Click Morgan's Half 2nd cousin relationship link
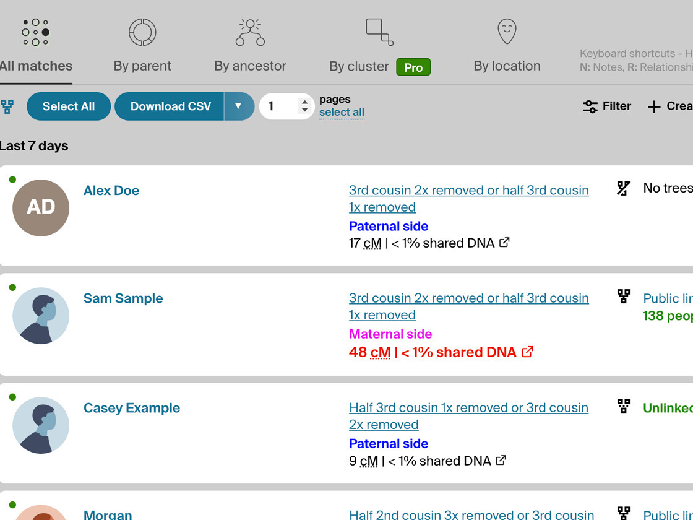Screen dimensions: 693x520 click(471, 514)
